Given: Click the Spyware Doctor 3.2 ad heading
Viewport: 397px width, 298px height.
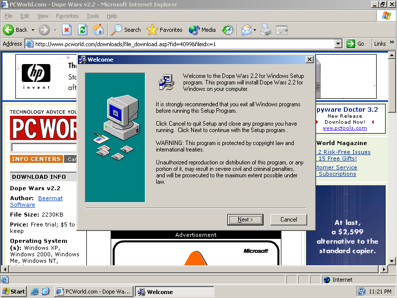Looking at the screenshot, I should coord(347,109).
